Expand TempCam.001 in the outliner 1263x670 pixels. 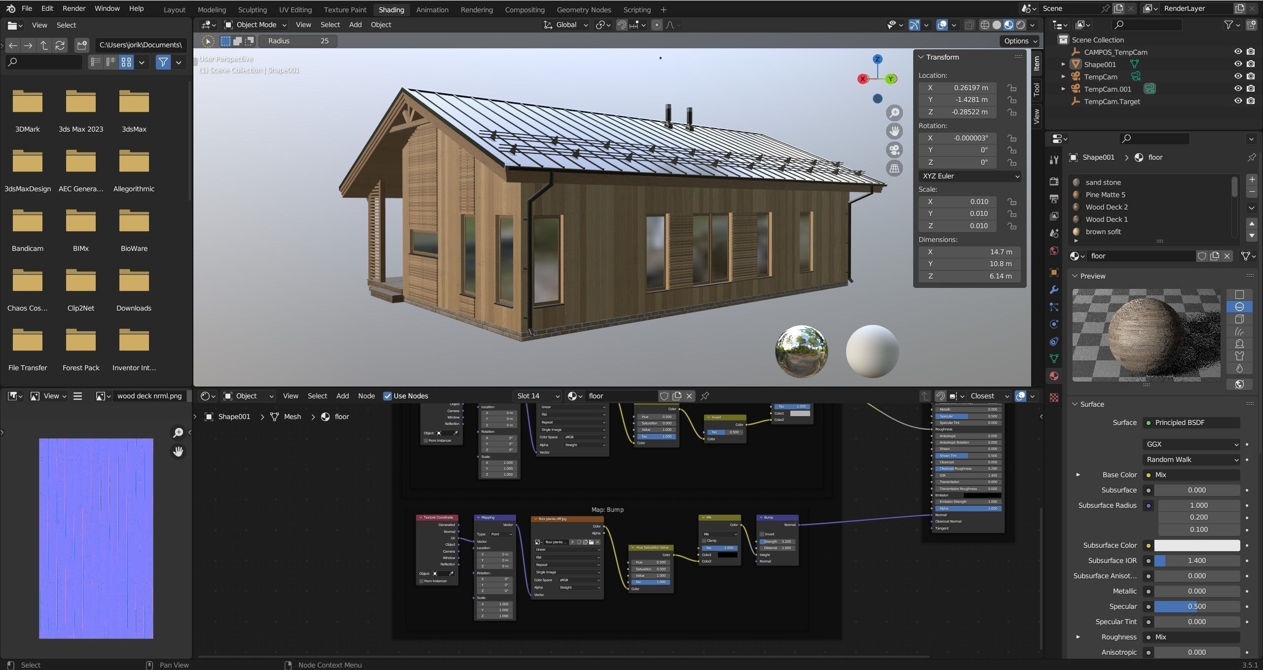(x=1063, y=89)
